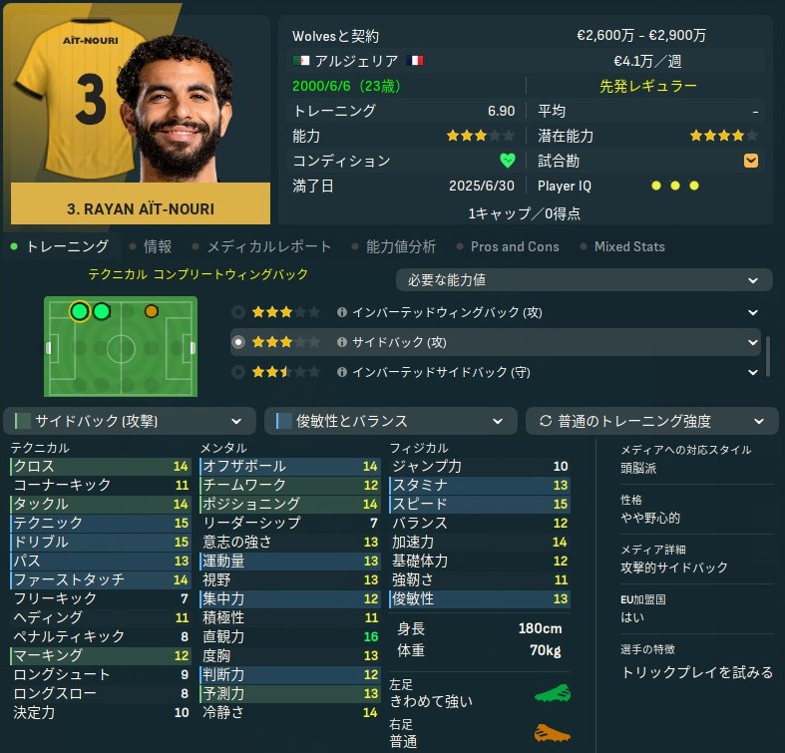Click the info icon beside インバーテッドウィングバック (攻)
This screenshot has width=785, height=753.
[x=342, y=312]
